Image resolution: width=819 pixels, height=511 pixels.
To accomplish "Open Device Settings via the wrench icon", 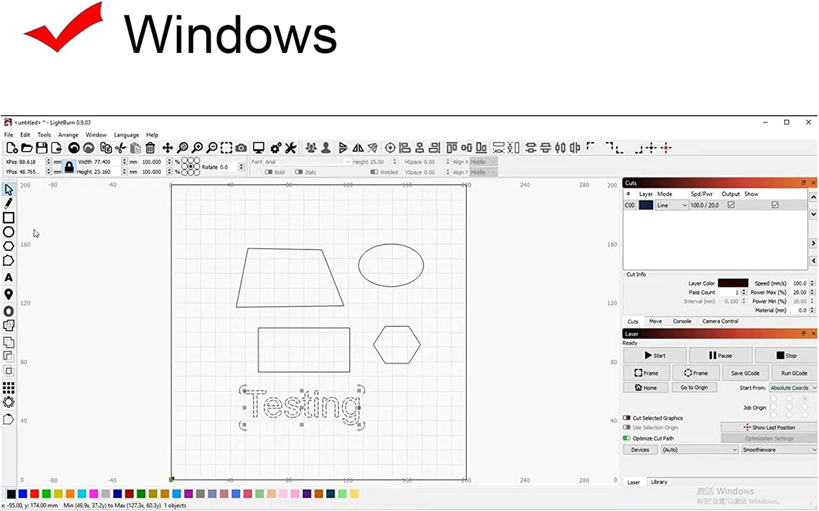I will click(x=291, y=147).
